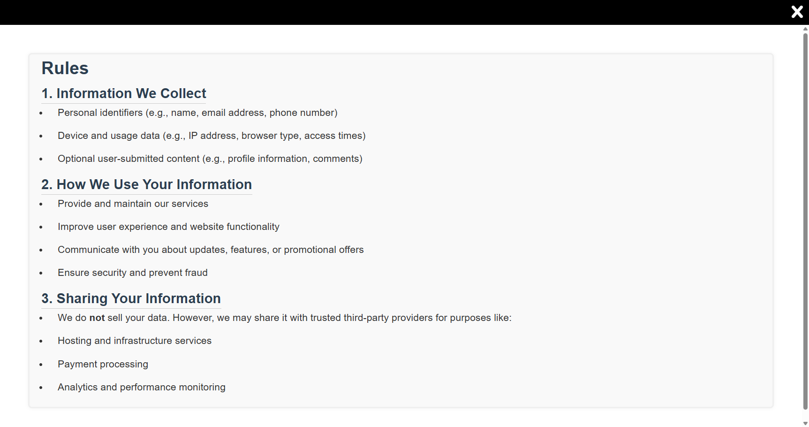Viewport: 809px width, 427px height.
Task: Click "Ensure security and prevent fraud" item
Action: pyautogui.click(x=132, y=273)
